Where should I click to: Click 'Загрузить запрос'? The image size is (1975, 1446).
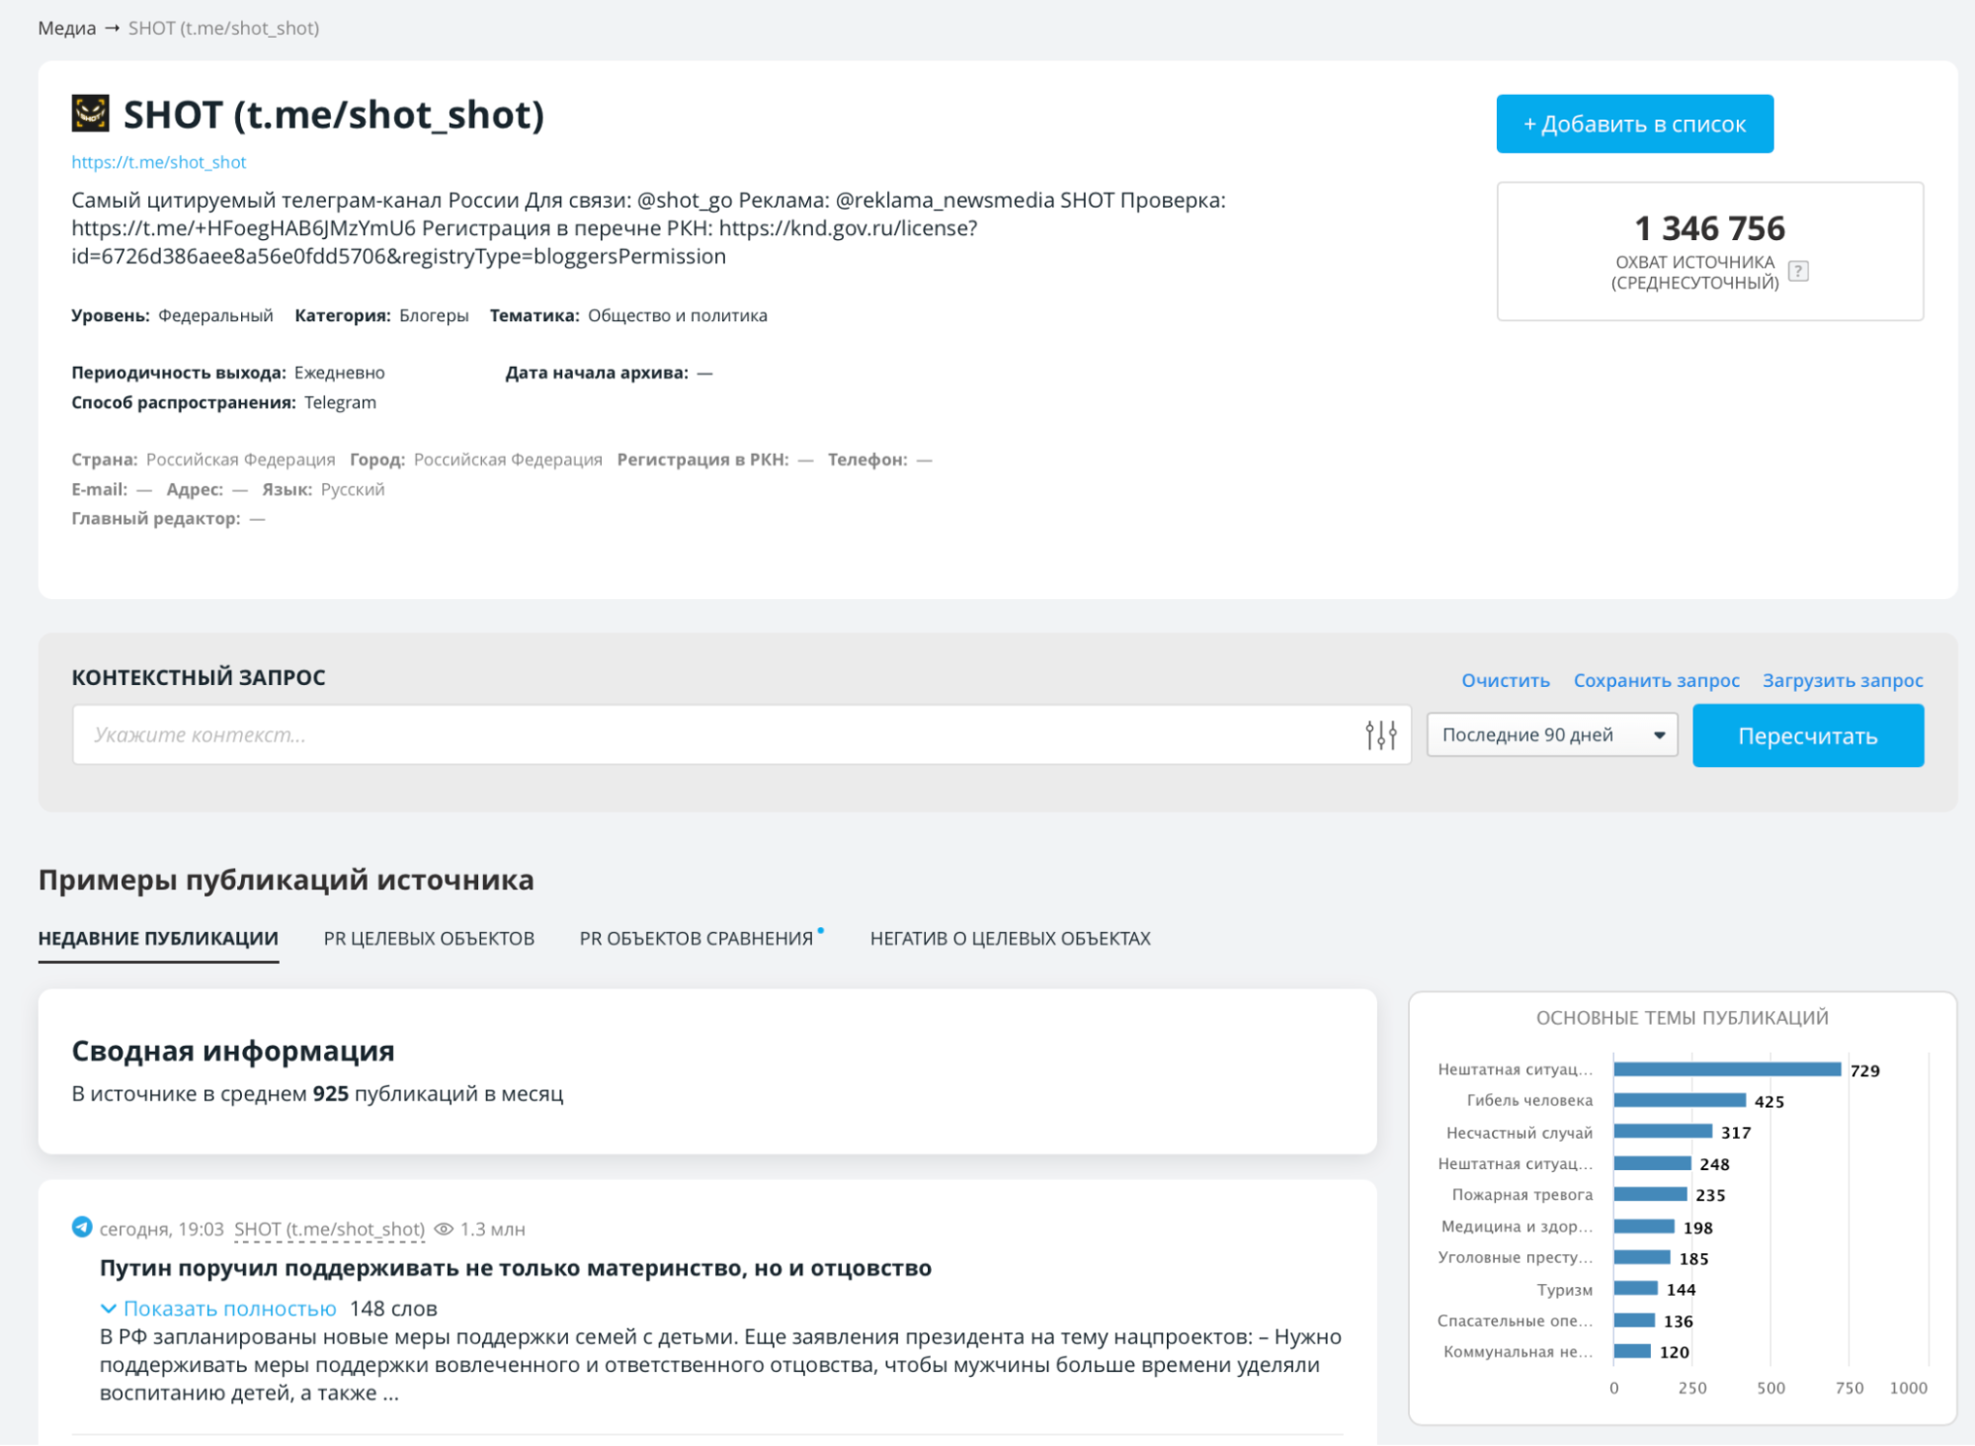pos(1843,680)
